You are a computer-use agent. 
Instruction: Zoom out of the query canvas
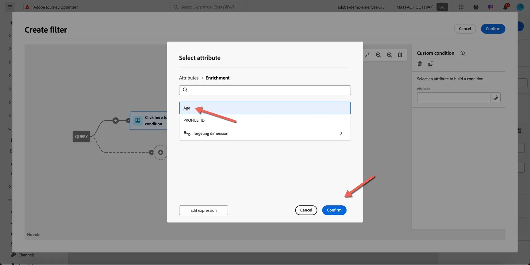click(378, 55)
